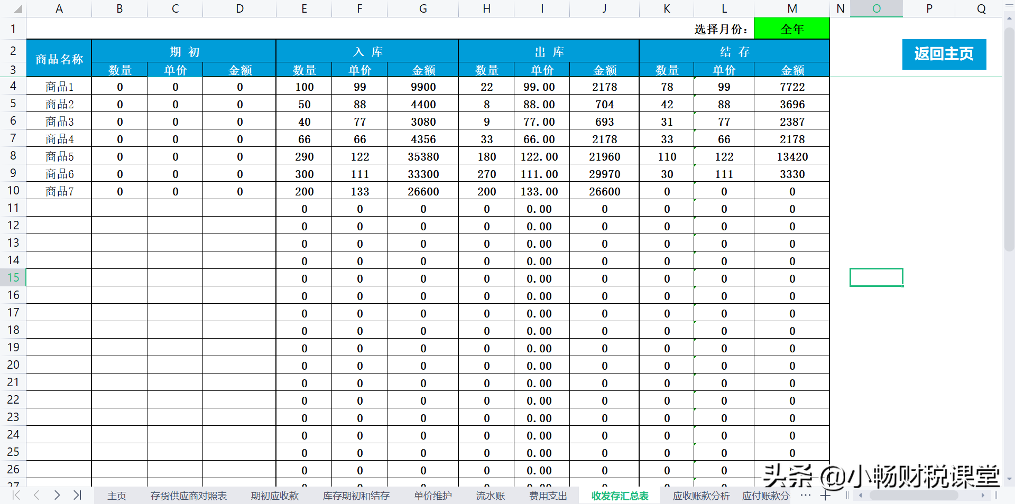Click the cell showing 3696
This screenshot has width=1015, height=504.
tap(792, 104)
